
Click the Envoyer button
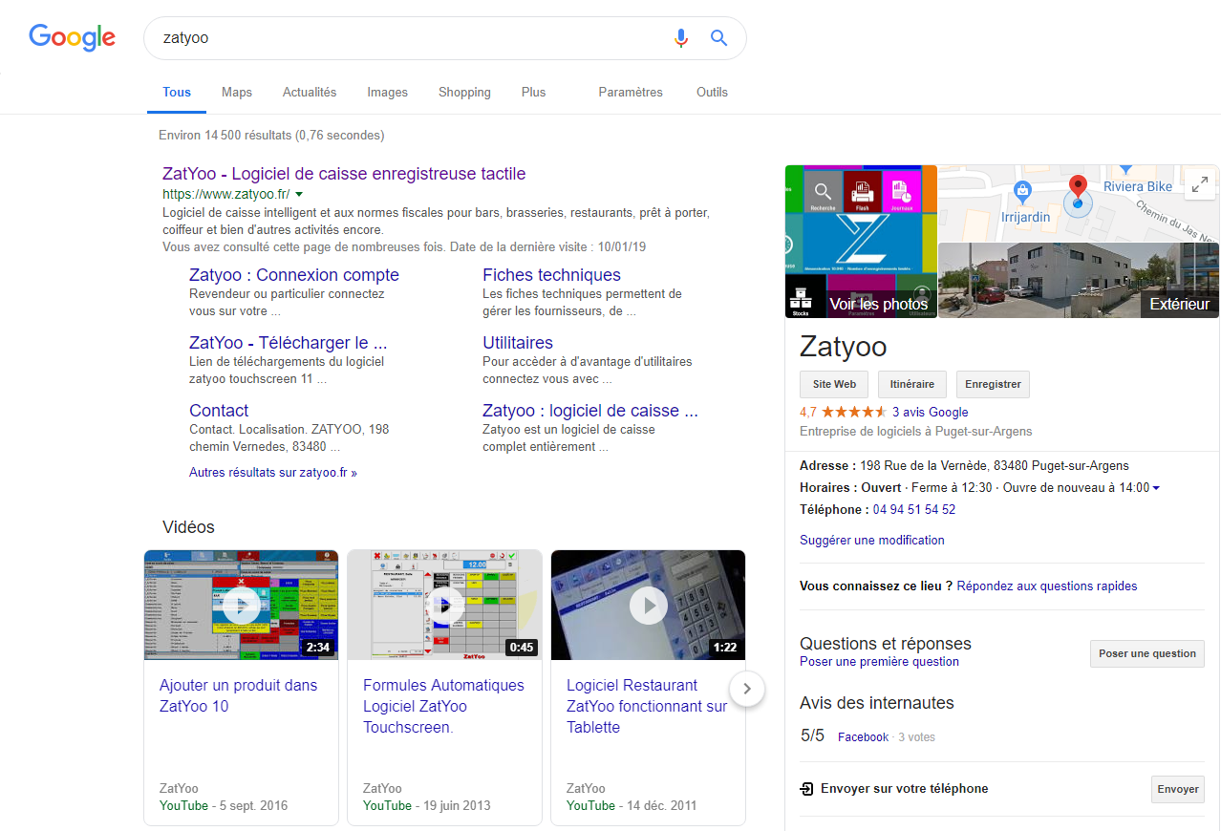click(1178, 789)
